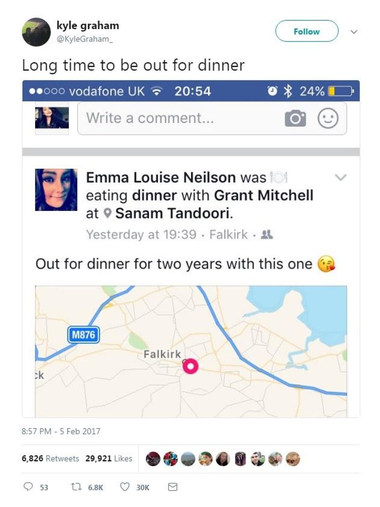Click the Follow button
Screen dimensions: 380x507
pos(307,31)
